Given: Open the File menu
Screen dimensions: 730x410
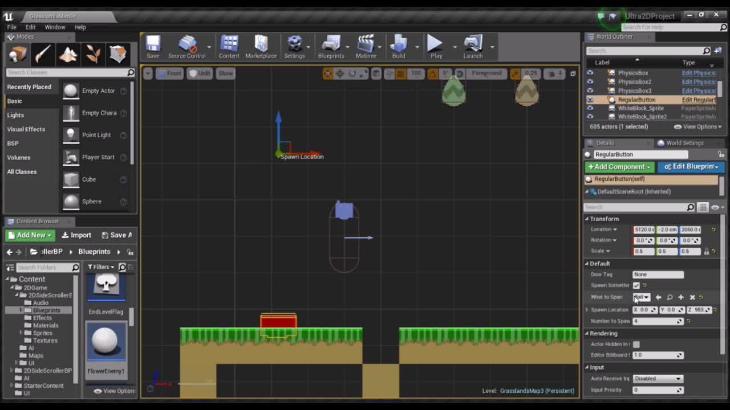Looking at the screenshot, I should (11, 27).
